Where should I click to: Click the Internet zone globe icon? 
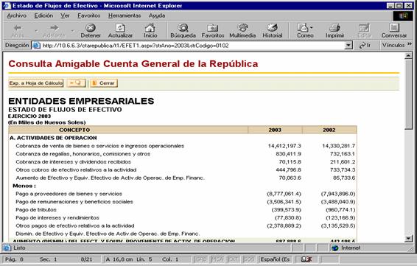334,248
